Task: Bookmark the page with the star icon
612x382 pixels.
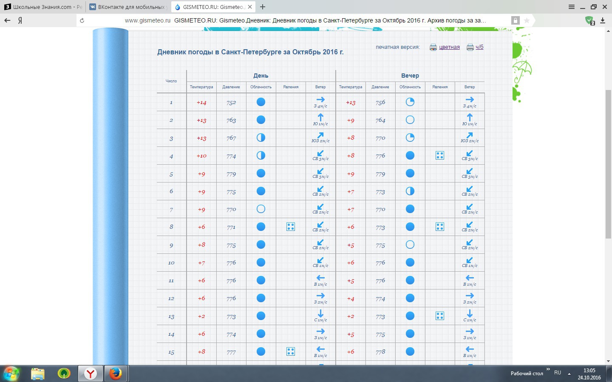Action: coord(527,20)
